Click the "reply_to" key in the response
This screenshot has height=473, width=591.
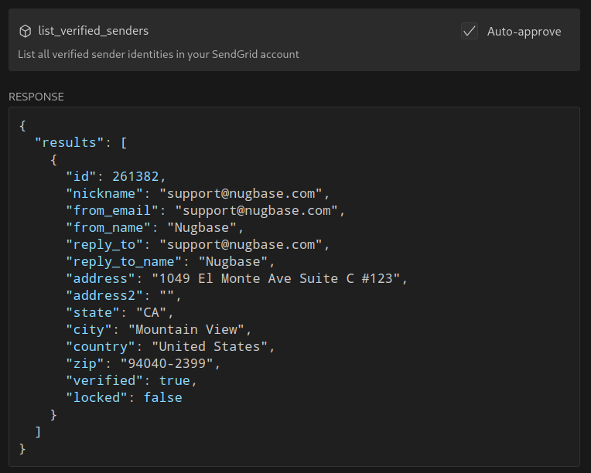[x=104, y=245]
